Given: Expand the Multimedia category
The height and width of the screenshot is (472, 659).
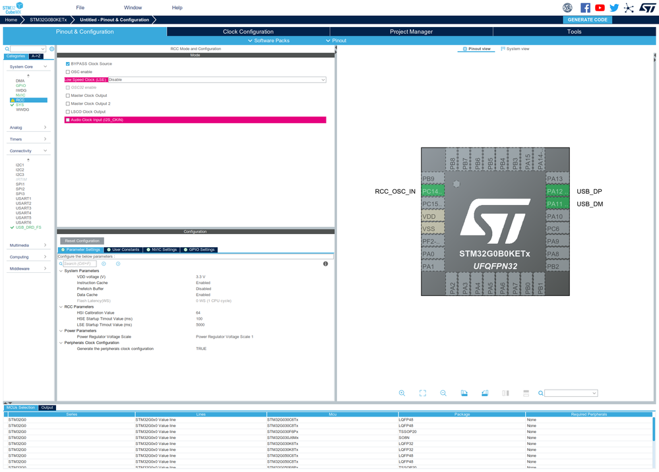Looking at the screenshot, I should pyautogui.click(x=45, y=245).
